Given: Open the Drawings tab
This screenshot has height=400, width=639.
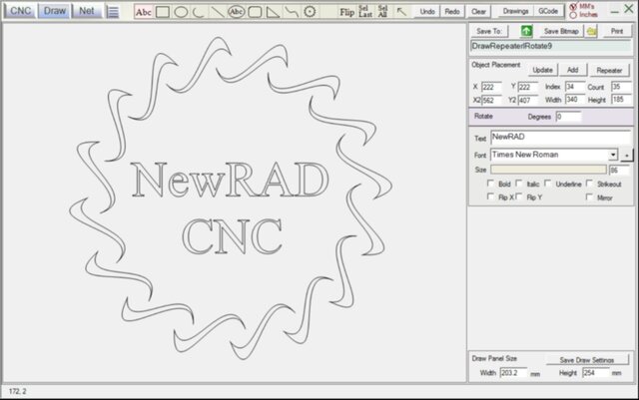Looking at the screenshot, I should [515, 11].
